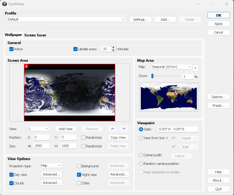This screenshot has width=234, height=195.
Task: Click the update minutes value field
Action: (x=106, y=49)
